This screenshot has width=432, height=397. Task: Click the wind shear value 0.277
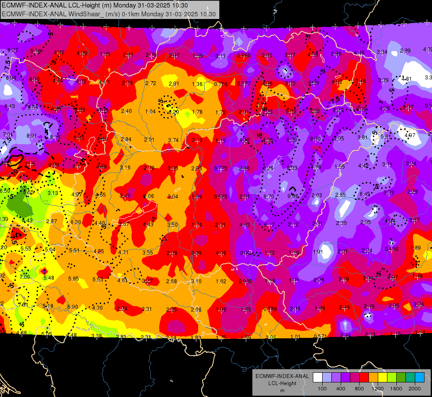tap(244, 83)
